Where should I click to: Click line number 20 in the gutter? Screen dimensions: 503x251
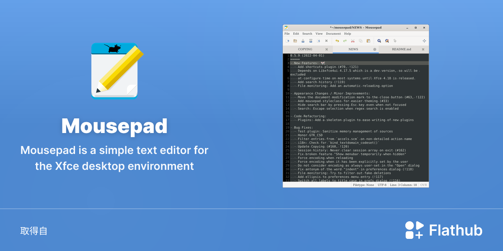(287, 131)
